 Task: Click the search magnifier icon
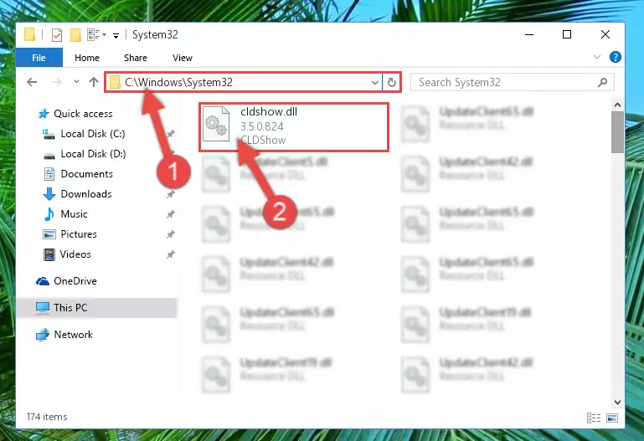(x=602, y=83)
